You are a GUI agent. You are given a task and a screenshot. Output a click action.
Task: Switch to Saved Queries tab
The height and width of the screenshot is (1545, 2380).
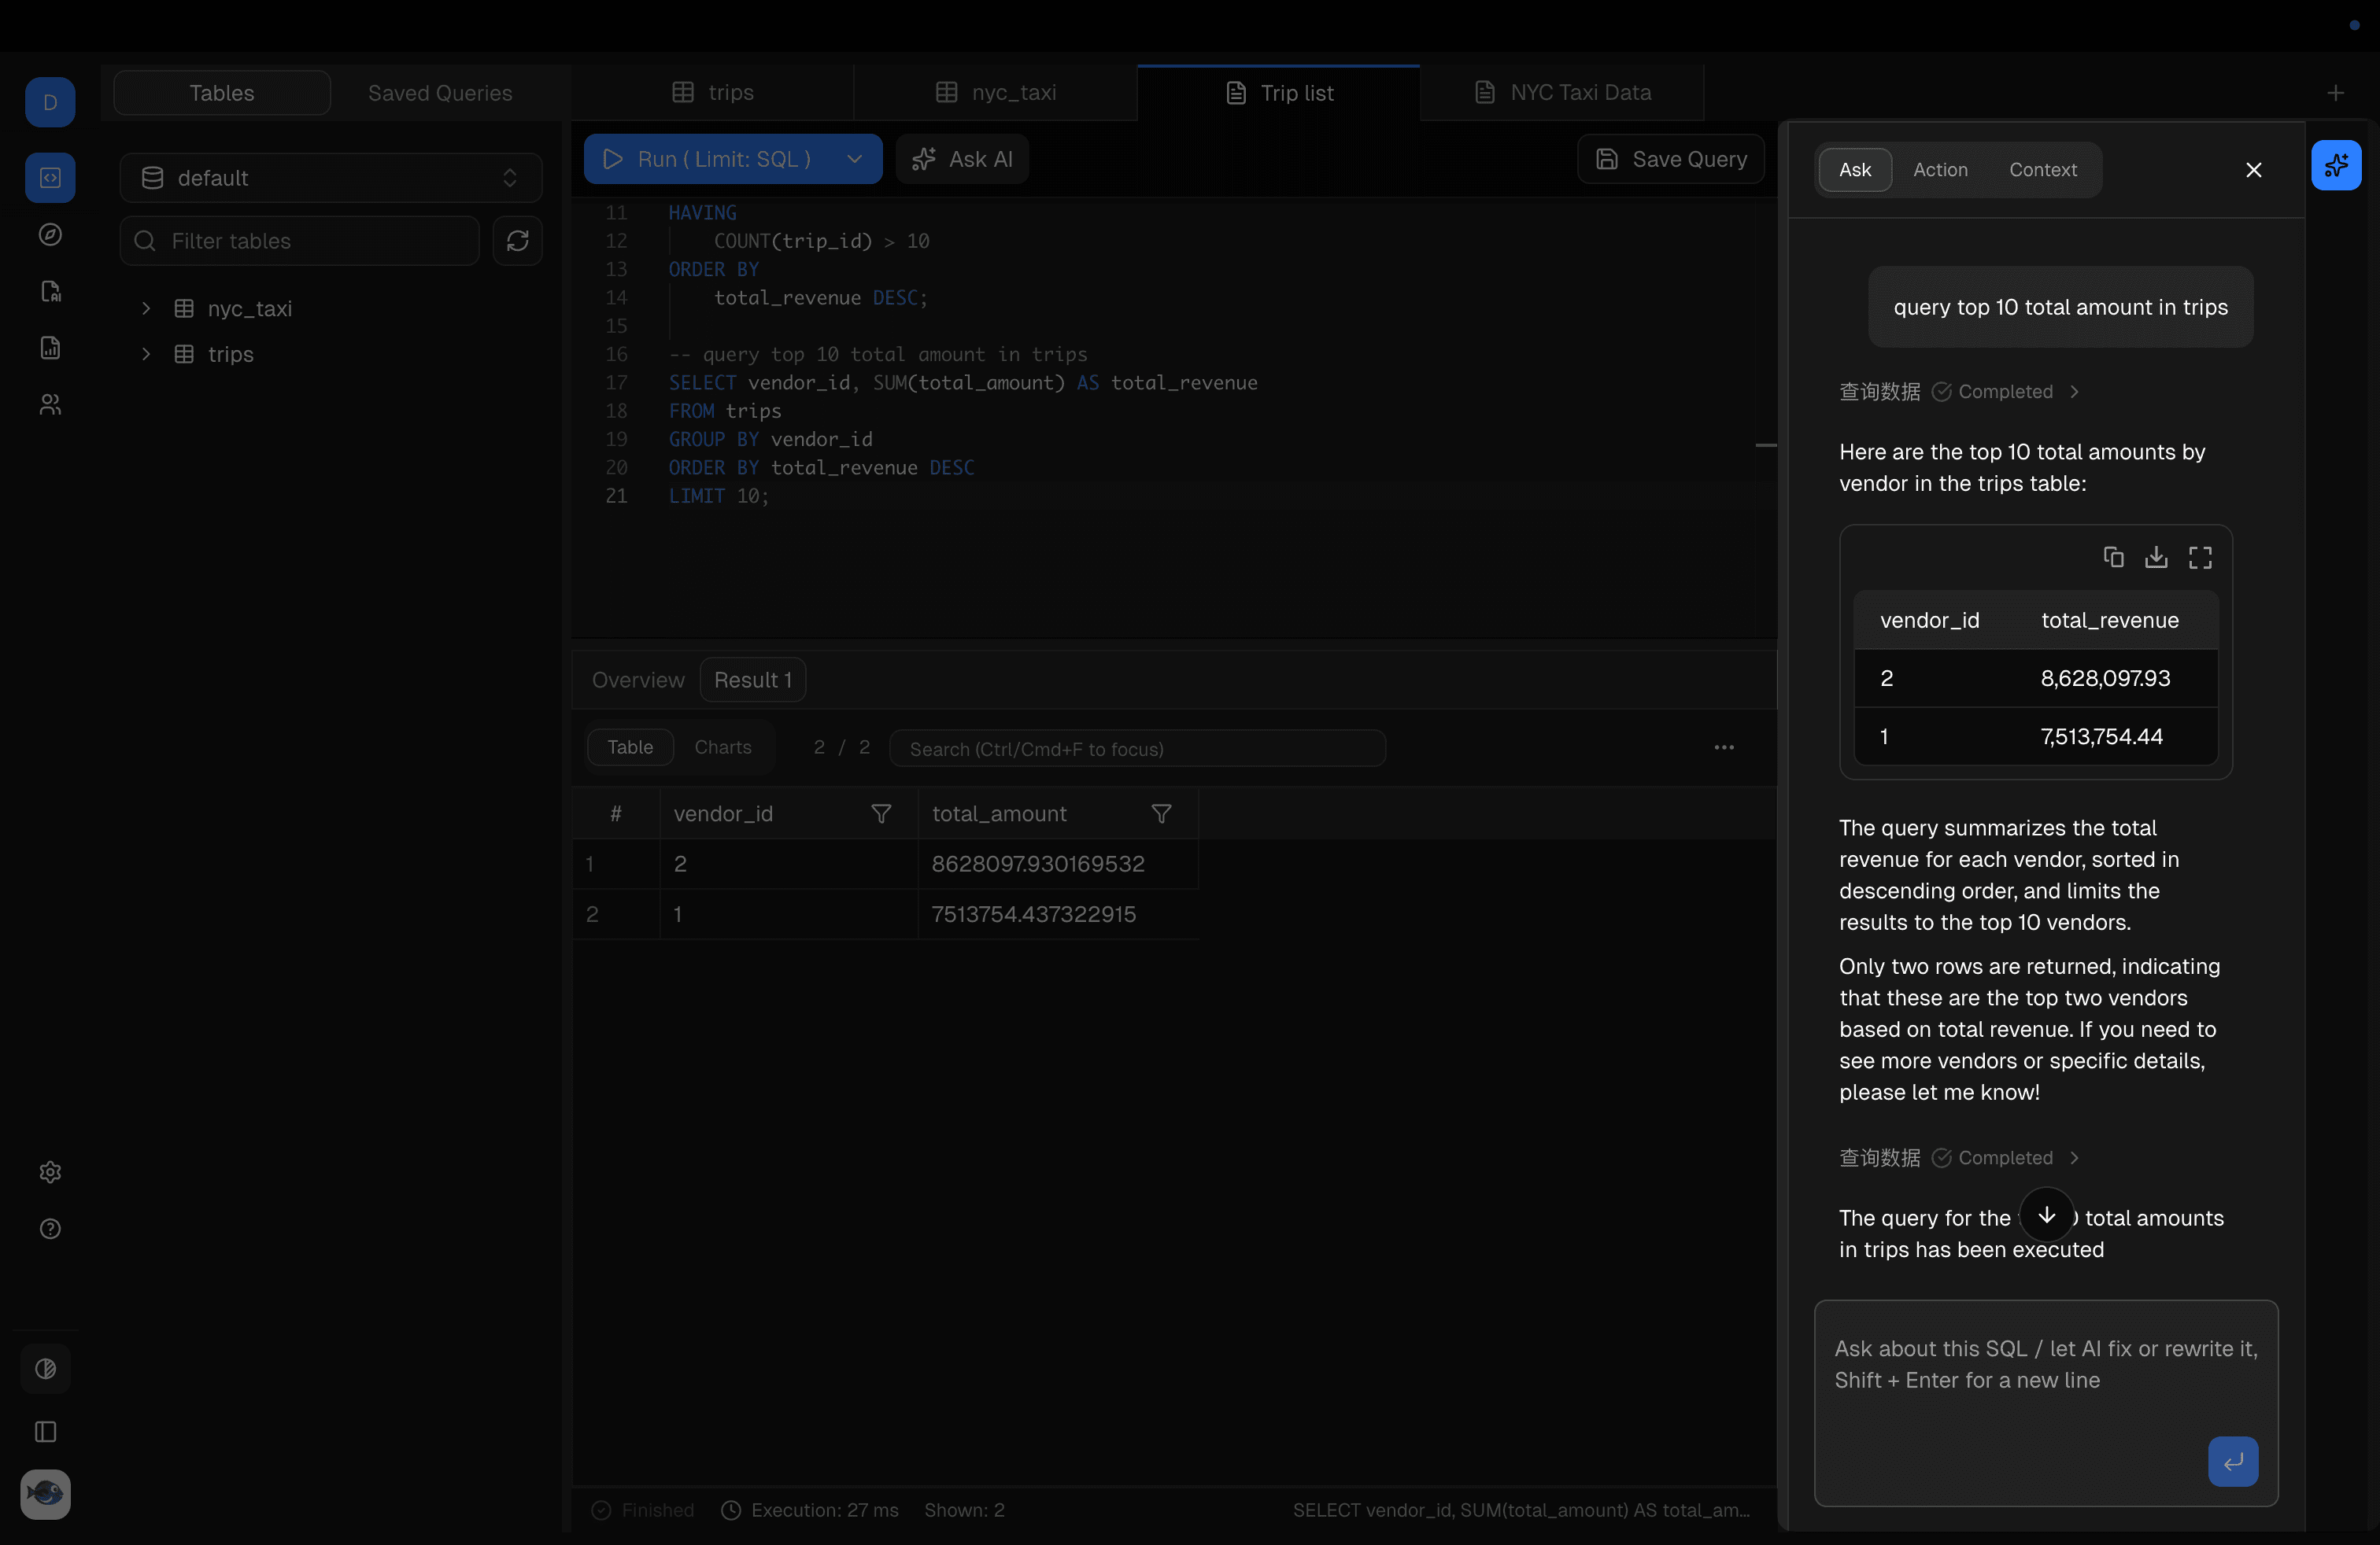point(440,93)
